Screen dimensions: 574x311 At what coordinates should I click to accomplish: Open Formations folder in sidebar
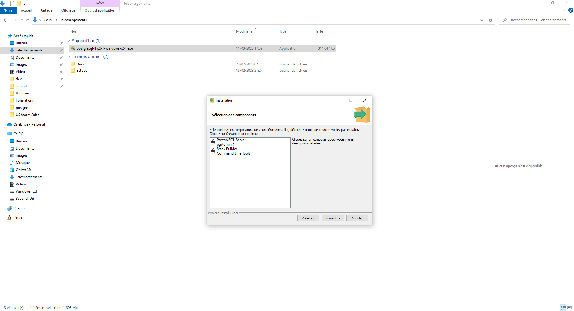click(25, 100)
